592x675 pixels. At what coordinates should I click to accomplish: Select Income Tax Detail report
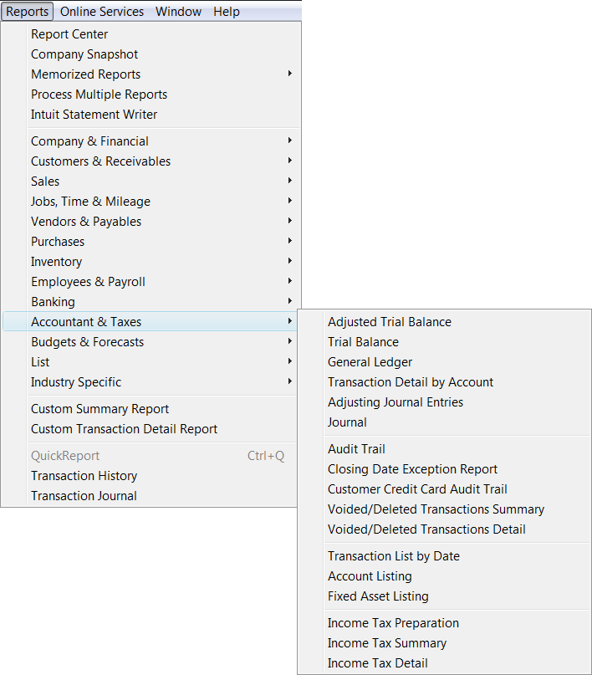click(377, 663)
